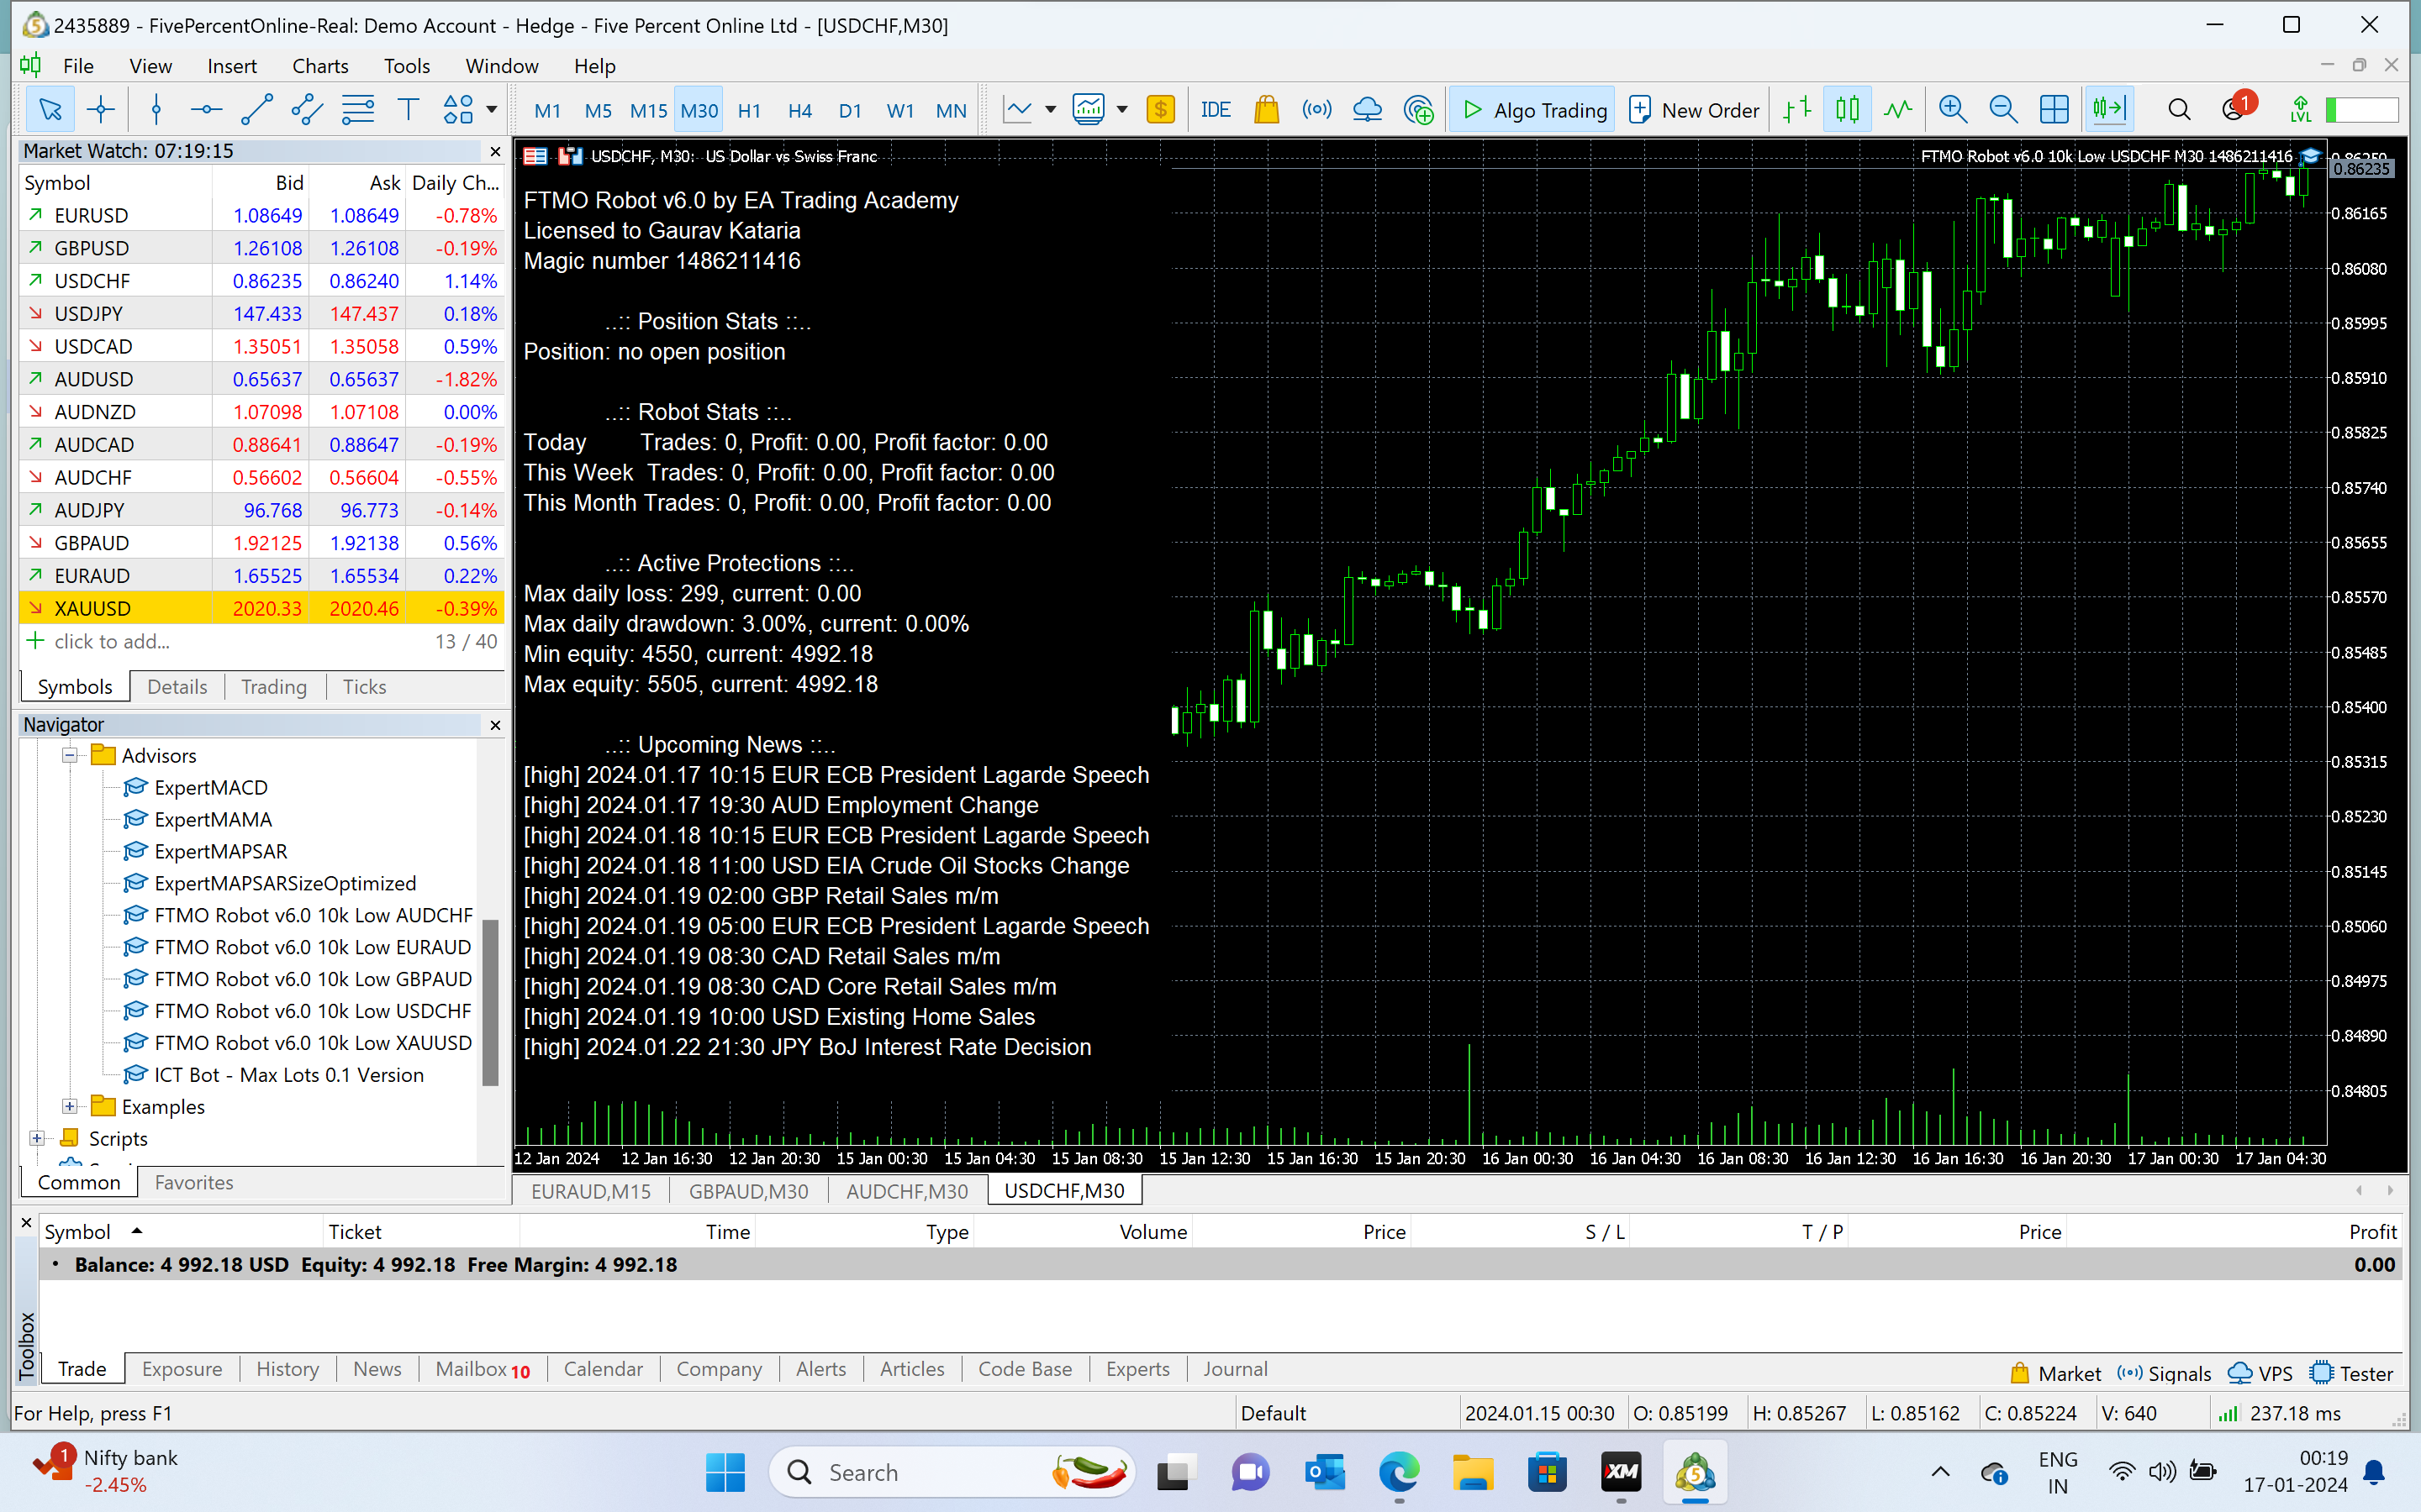This screenshot has width=2421, height=1512.
Task: Open the Signals broadcast icon
Action: (x=1316, y=110)
